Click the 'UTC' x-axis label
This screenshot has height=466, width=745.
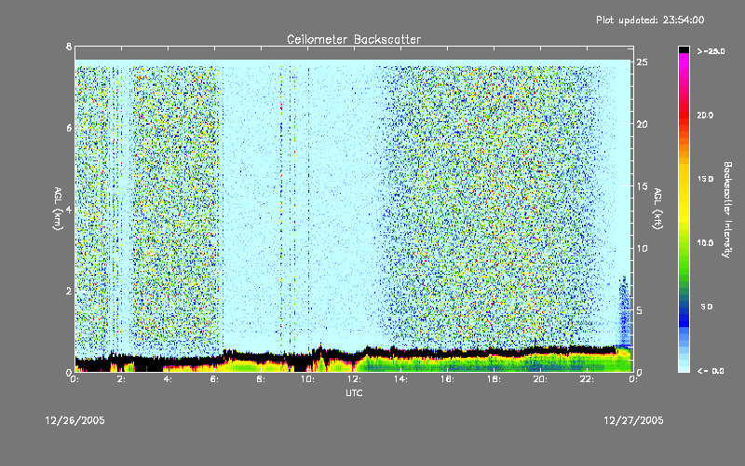point(354,392)
